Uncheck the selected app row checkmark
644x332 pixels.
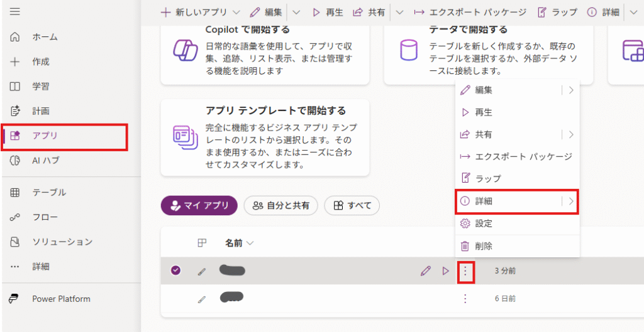click(x=176, y=270)
